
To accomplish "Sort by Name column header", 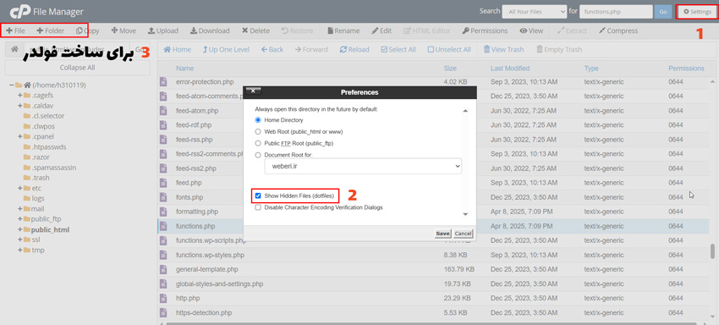I will click(184, 69).
